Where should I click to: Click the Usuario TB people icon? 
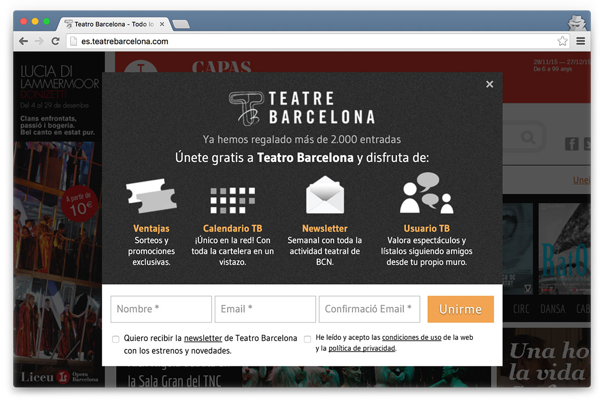pyautogui.click(x=426, y=193)
